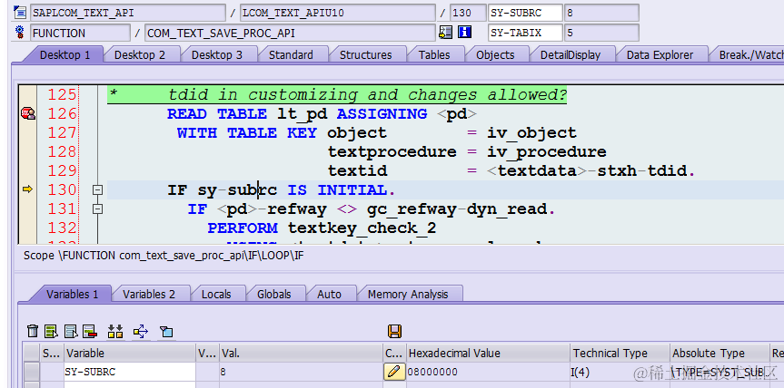
Task: Click the SAPLCOM_TEXT_API program field
Action: [128, 13]
